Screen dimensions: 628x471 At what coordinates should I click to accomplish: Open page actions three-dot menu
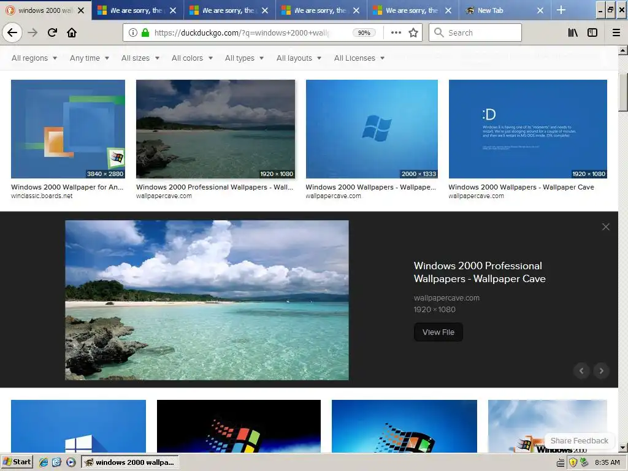(396, 33)
